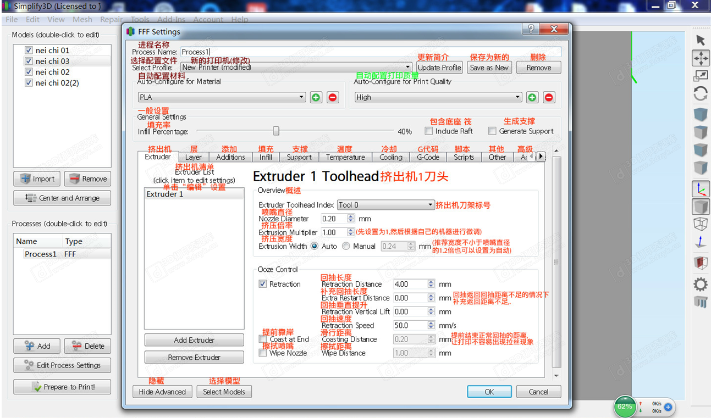711x418 pixels.
Task: Open the gear settings icon in right toolbar
Action: click(700, 284)
